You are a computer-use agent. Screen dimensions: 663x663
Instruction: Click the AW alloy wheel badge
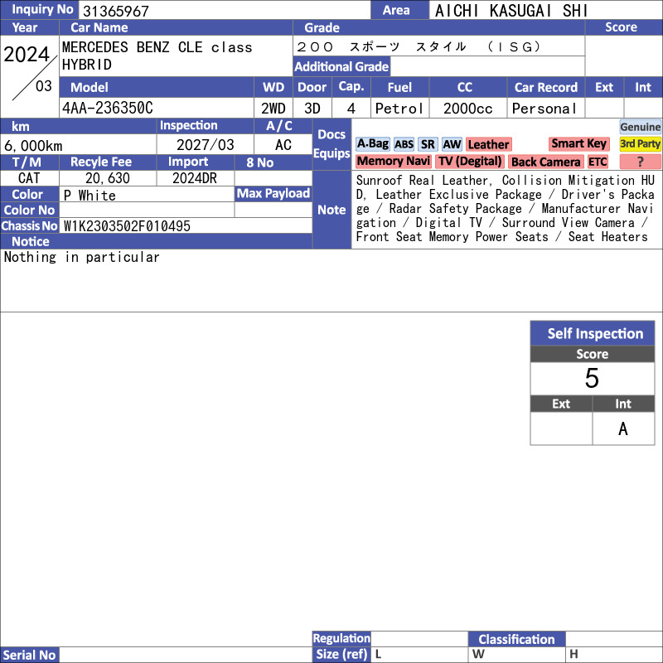click(x=452, y=144)
